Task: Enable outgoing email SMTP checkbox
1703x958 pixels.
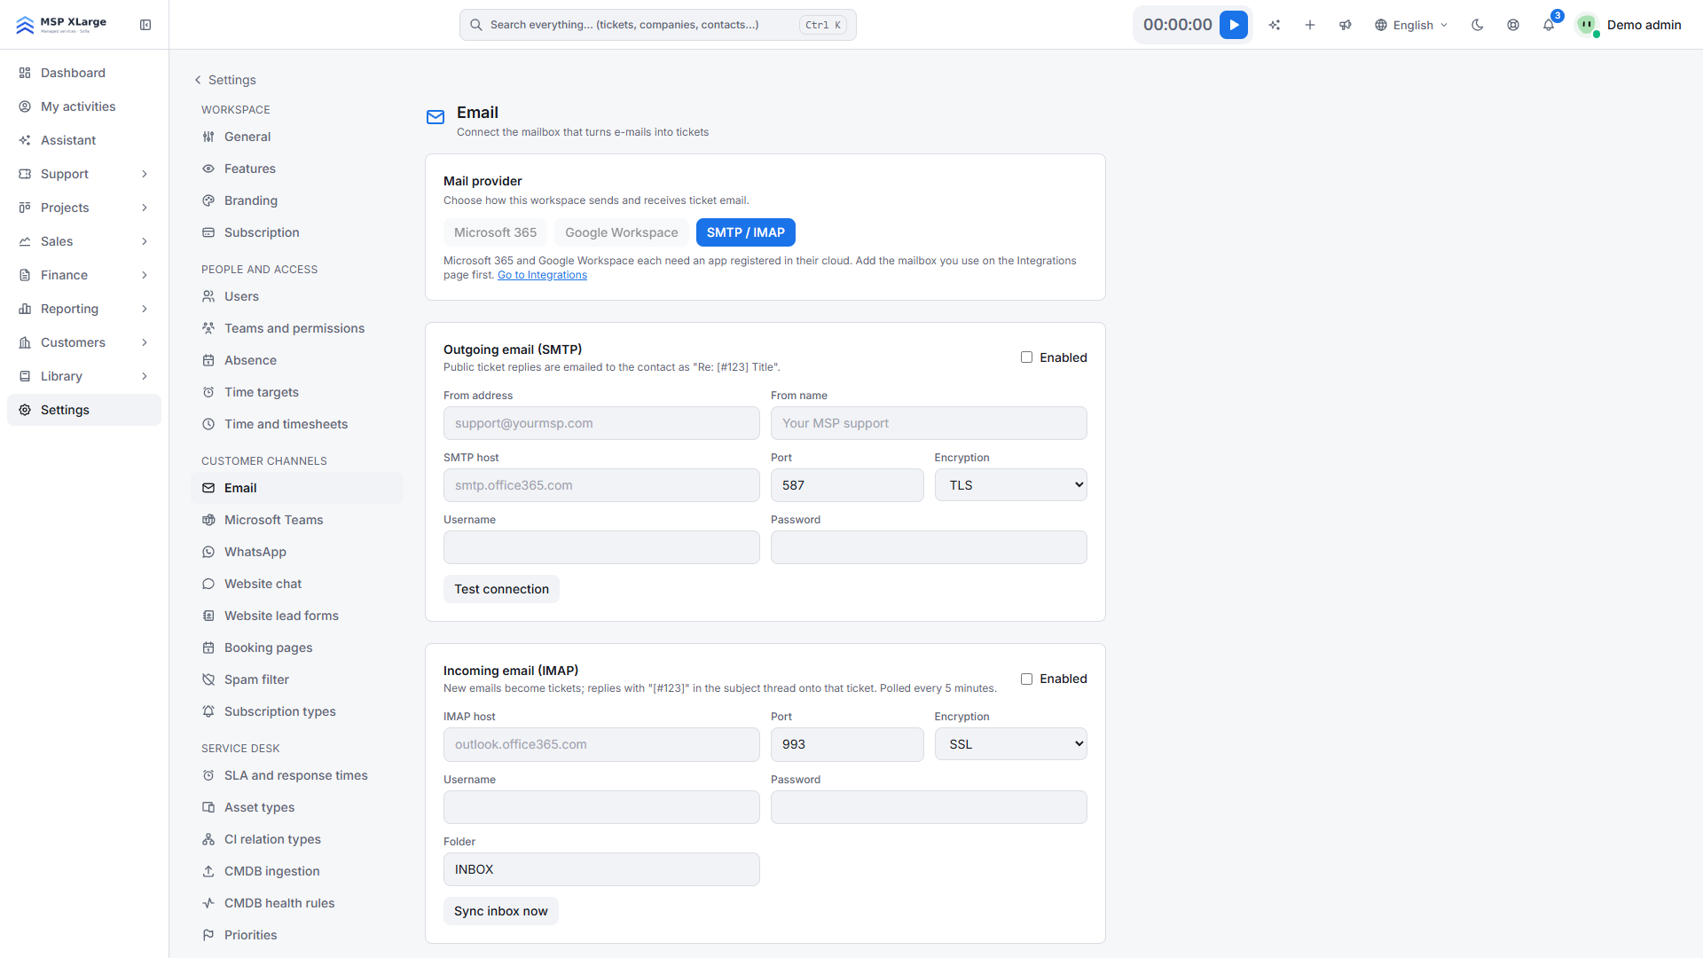Action: pyautogui.click(x=1026, y=357)
